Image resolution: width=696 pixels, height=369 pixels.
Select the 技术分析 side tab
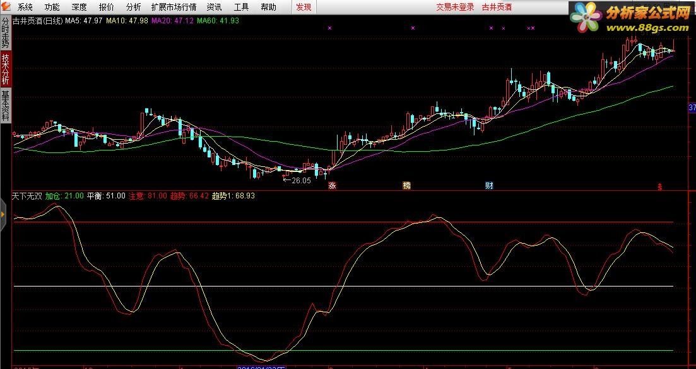pyautogui.click(x=5, y=69)
